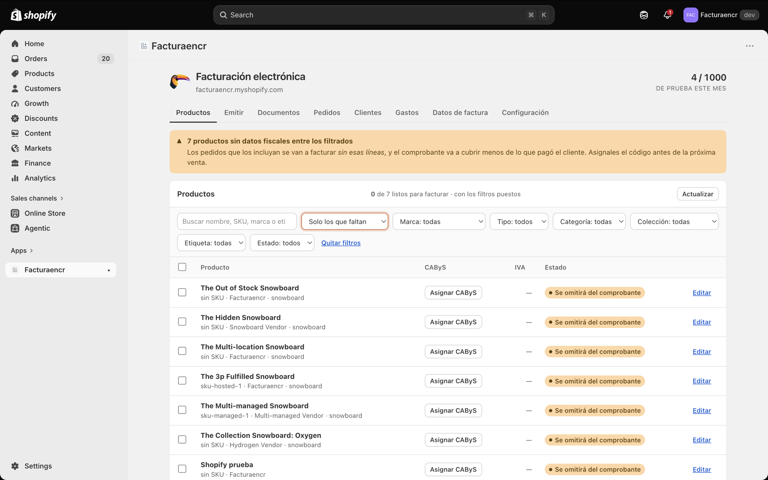Click the Shopify logo
This screenshot has width=768, height=480.
[34, 15]
